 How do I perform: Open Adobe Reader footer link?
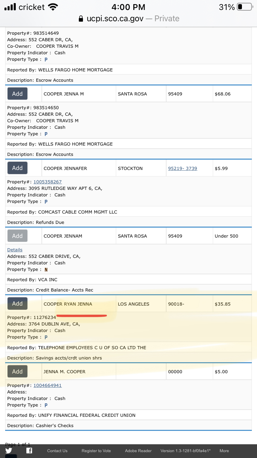point(138,451)
